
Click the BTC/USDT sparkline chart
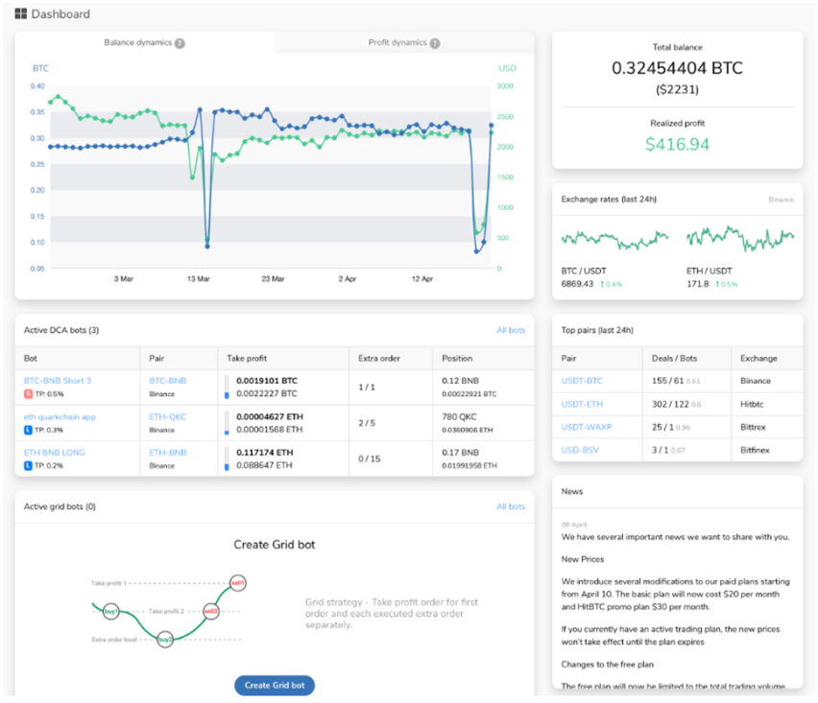[614, 239]
